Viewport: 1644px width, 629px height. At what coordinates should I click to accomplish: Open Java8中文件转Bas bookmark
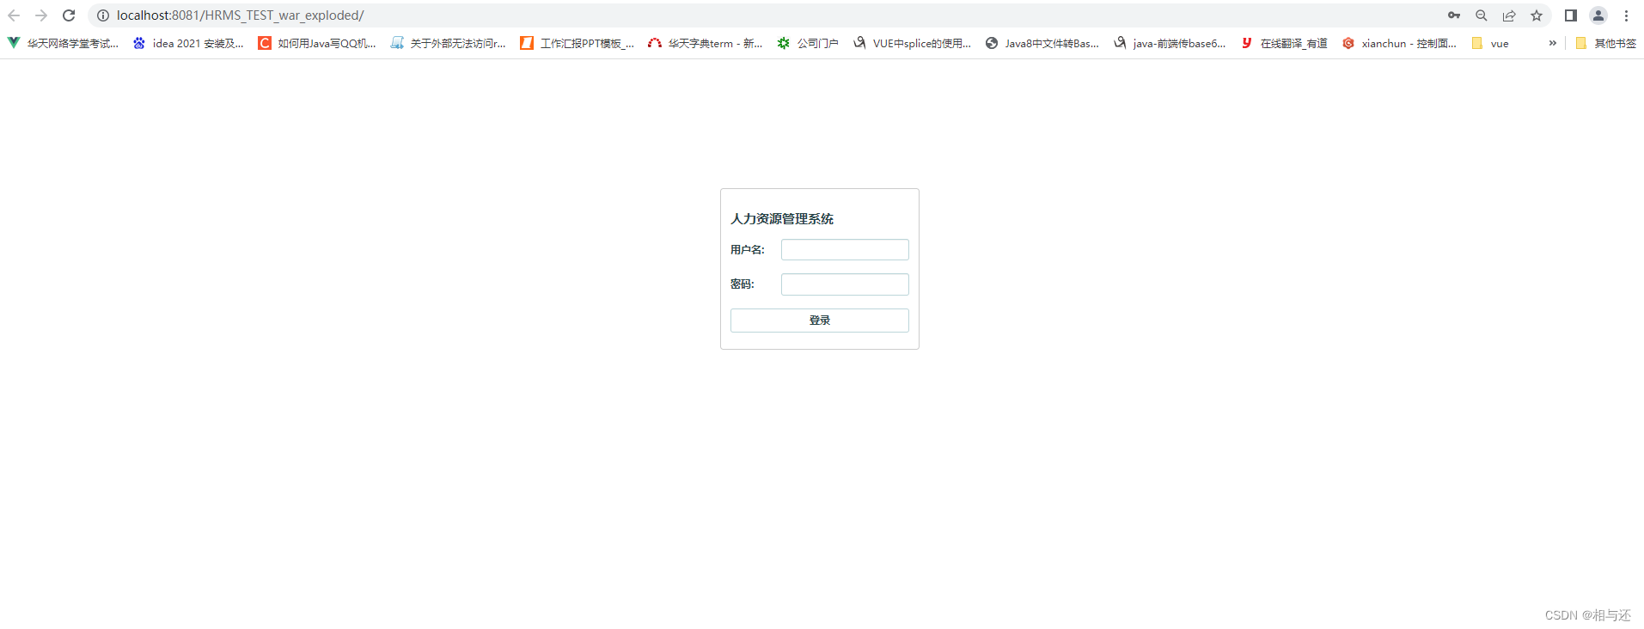[x=1042, y=43]
